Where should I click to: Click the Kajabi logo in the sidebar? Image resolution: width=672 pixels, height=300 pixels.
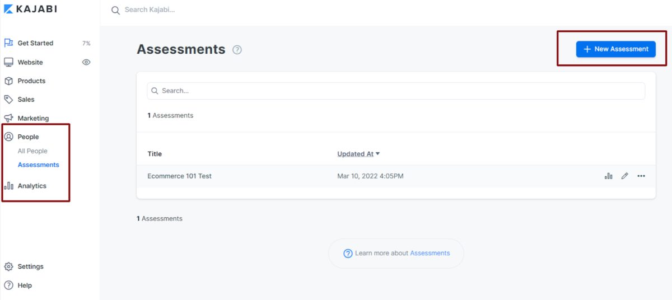31,9
